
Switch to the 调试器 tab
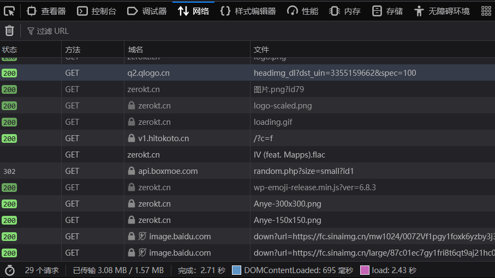point(147,11)
